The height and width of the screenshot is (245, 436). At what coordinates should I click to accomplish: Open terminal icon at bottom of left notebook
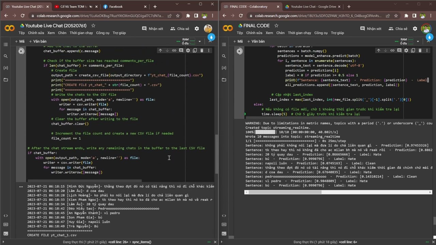5,233
